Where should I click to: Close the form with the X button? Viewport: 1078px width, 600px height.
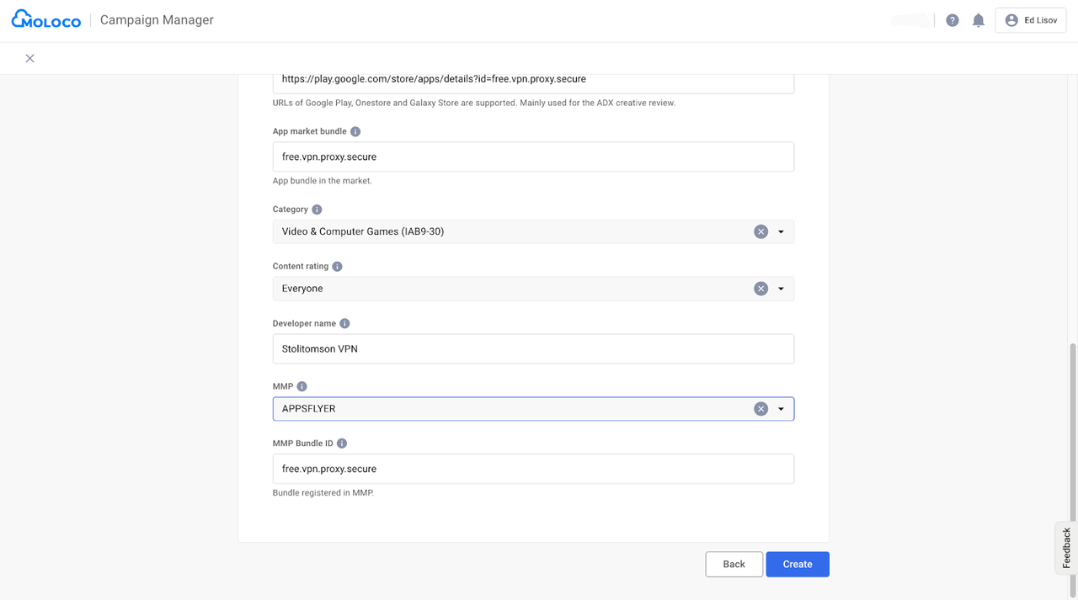pos(29,58)
